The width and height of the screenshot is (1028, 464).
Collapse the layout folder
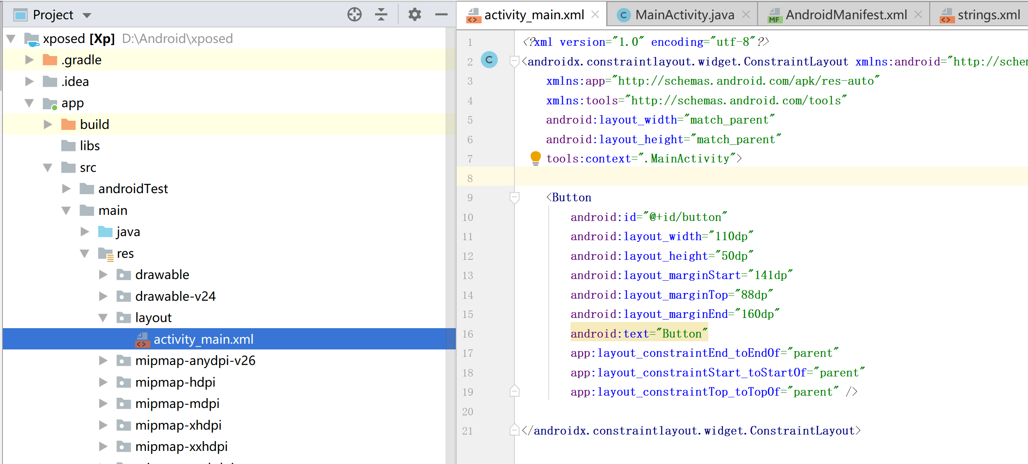[103, 318]
